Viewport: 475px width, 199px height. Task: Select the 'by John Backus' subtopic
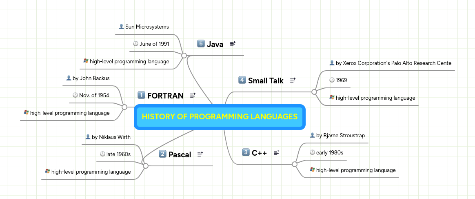click(x=91, y=78)
